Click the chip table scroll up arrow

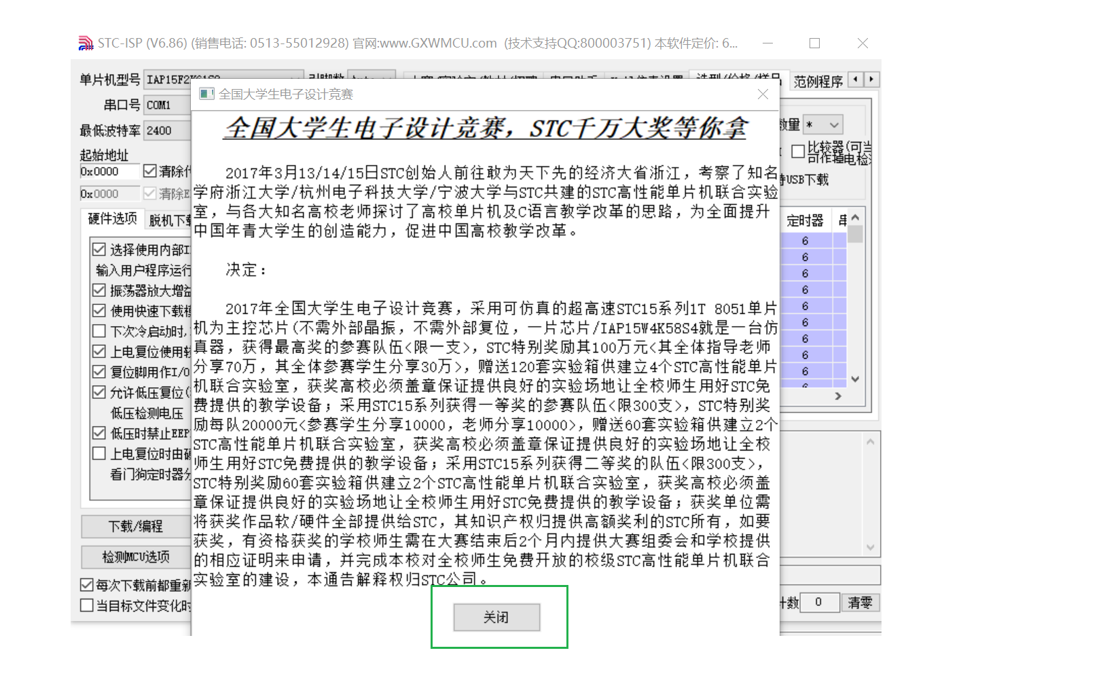855,217
